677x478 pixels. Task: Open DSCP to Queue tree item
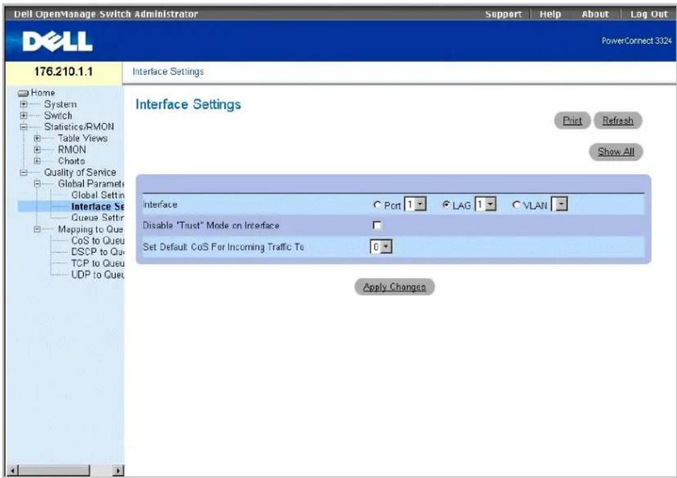point(98,252)
